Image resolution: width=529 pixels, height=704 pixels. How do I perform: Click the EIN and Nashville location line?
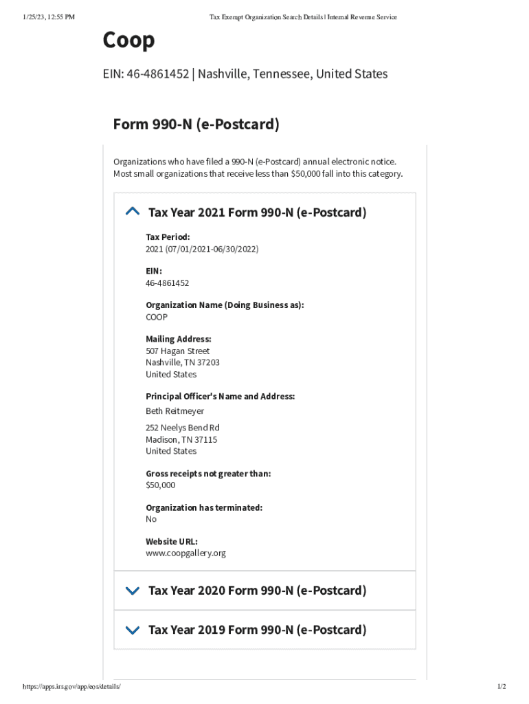point(245,74)
